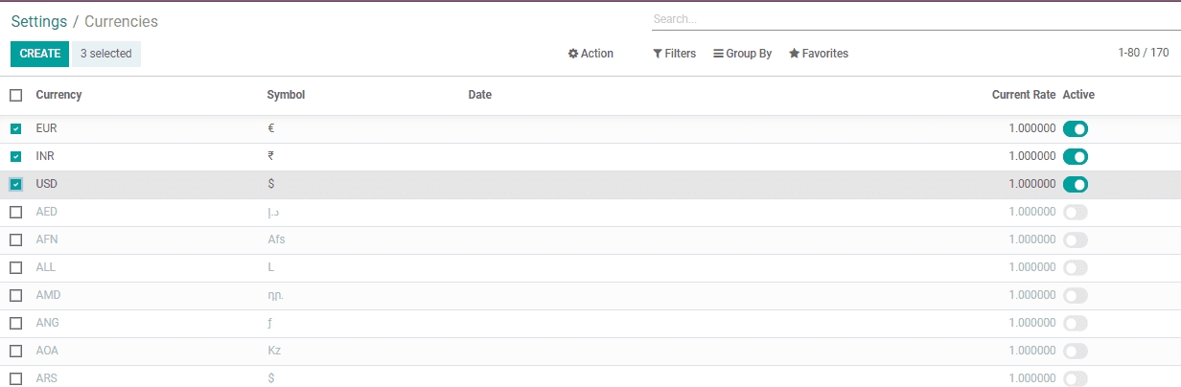
Task: Select the AED row checkbox
Action: coord(16,212)
